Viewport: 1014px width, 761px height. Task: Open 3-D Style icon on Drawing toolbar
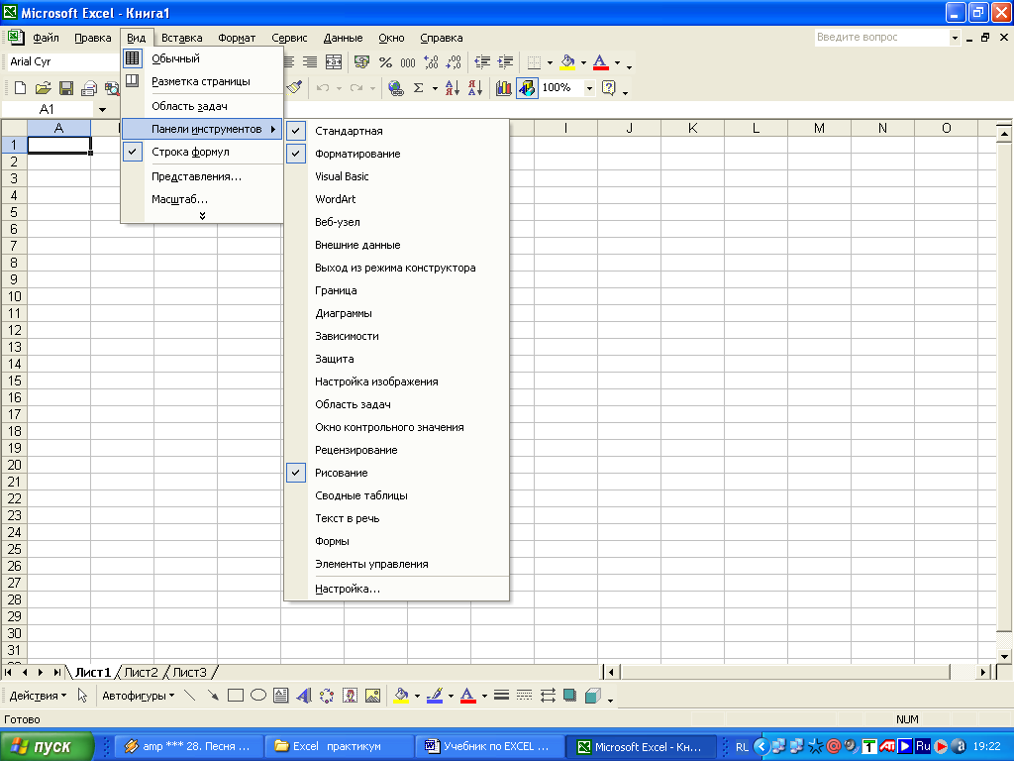pyautogui.click(x=592, y=696)
